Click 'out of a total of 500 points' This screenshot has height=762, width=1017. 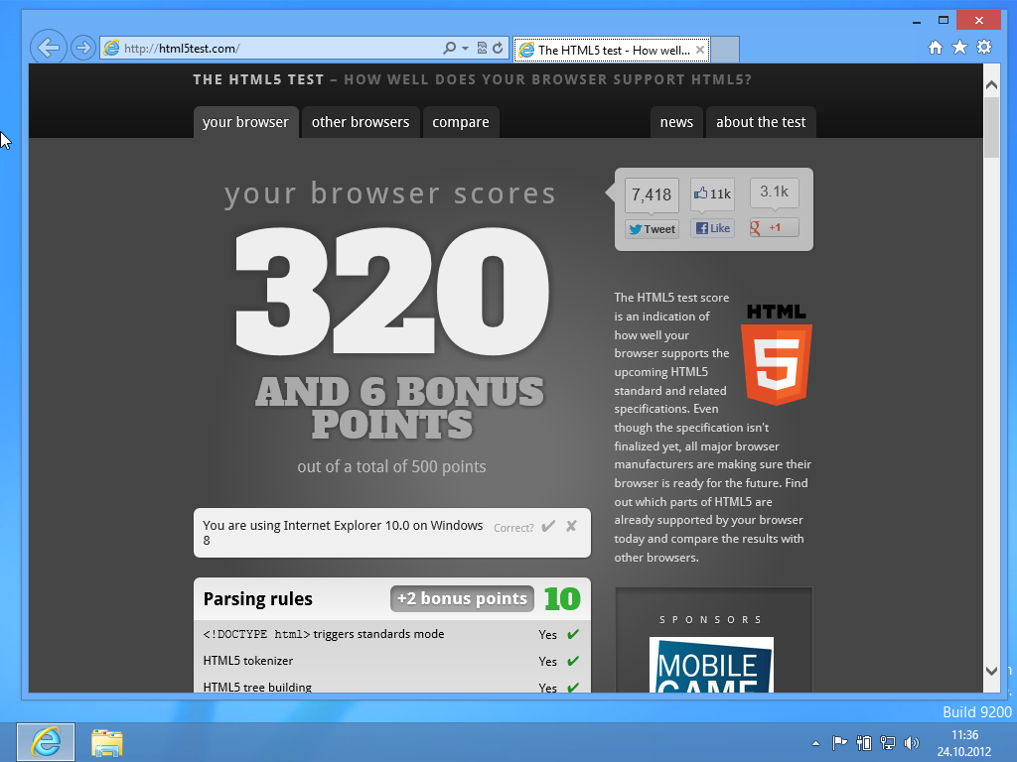[x=391, y=466]
